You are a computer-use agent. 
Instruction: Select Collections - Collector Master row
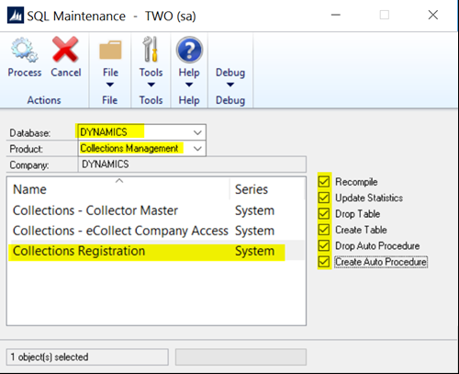[156, 210]
